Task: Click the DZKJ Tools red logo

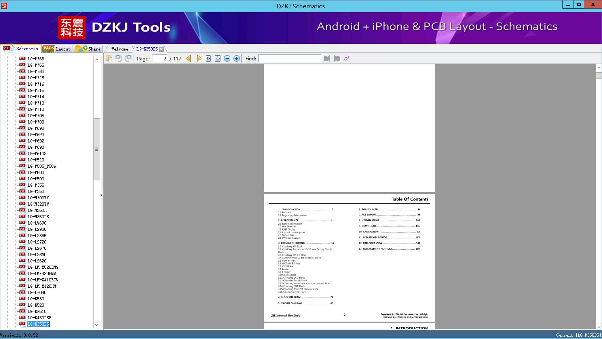Action: coord(72,28)
